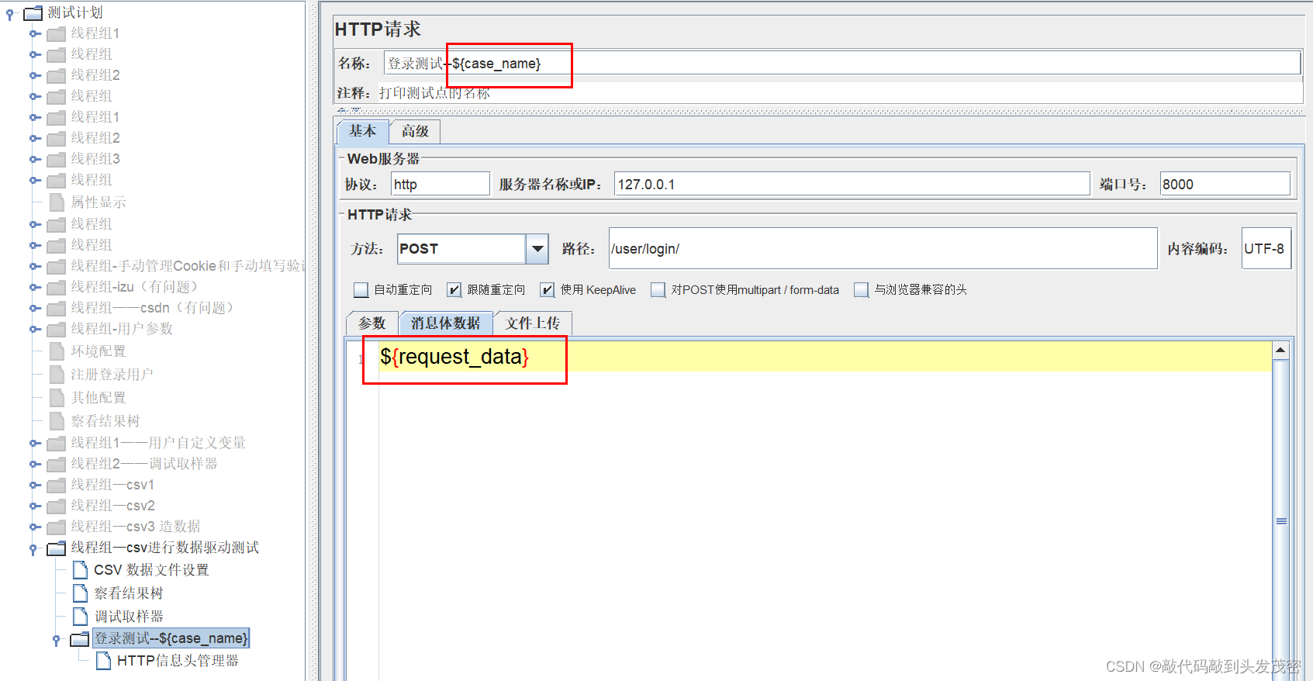Image resolution: width=1313 pixels, height=681 pixels.
Task: Click the body editor vertical scrollbar thumb
Action: (1280, 521)
